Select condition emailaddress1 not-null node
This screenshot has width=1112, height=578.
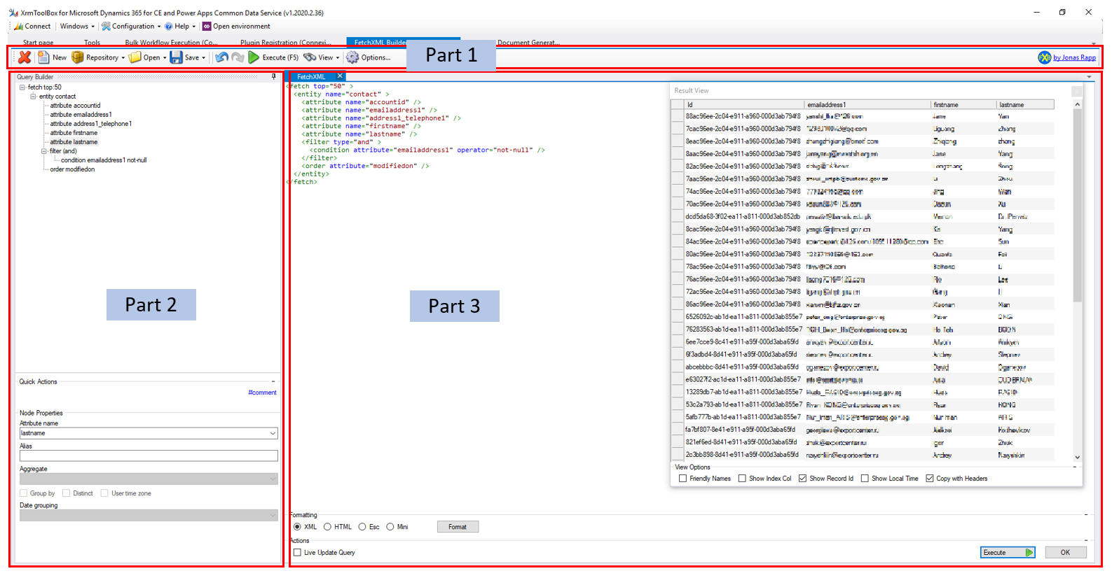point(104,160)
